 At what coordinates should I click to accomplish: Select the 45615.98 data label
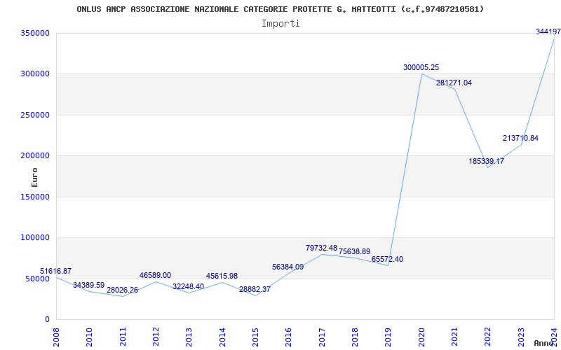pyautogui.click(x=222, y=276)
